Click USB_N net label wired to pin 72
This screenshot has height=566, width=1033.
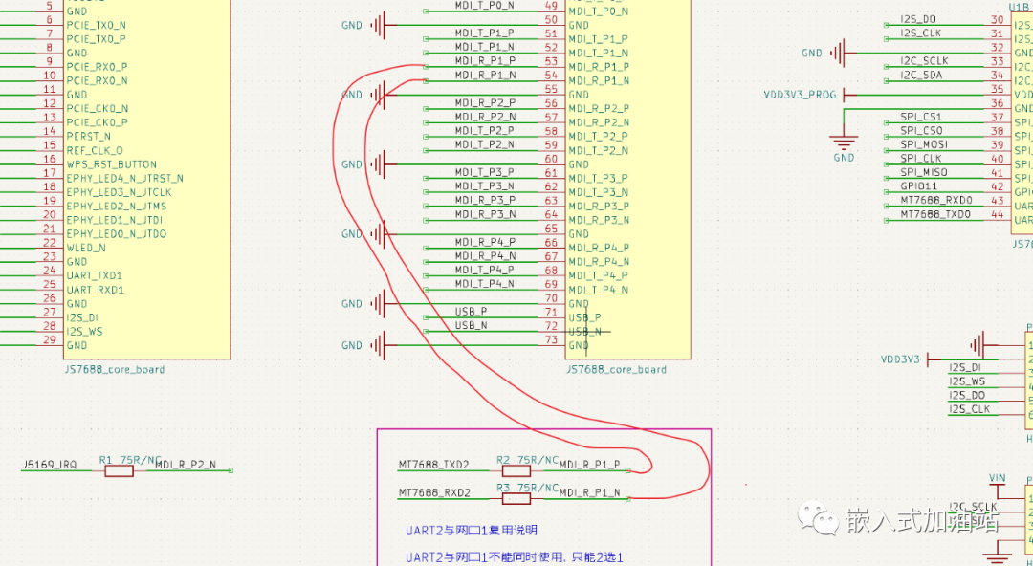(x=471, y=325)
